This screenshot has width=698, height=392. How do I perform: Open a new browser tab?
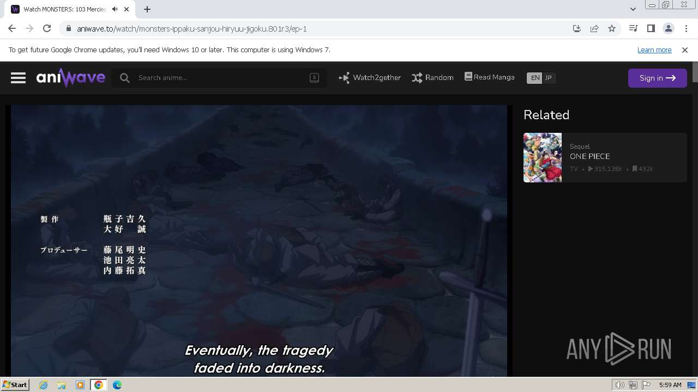tap(147, 9)
